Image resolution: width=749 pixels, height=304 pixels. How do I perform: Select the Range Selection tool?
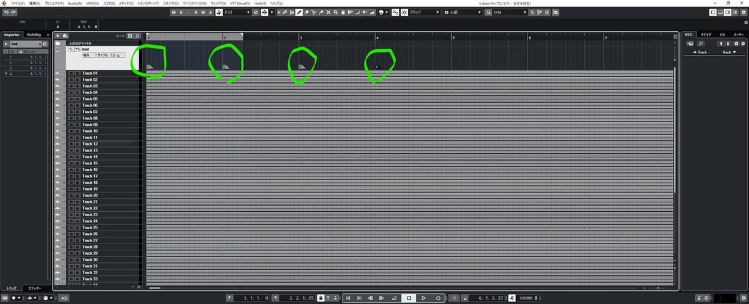(291, 12)
